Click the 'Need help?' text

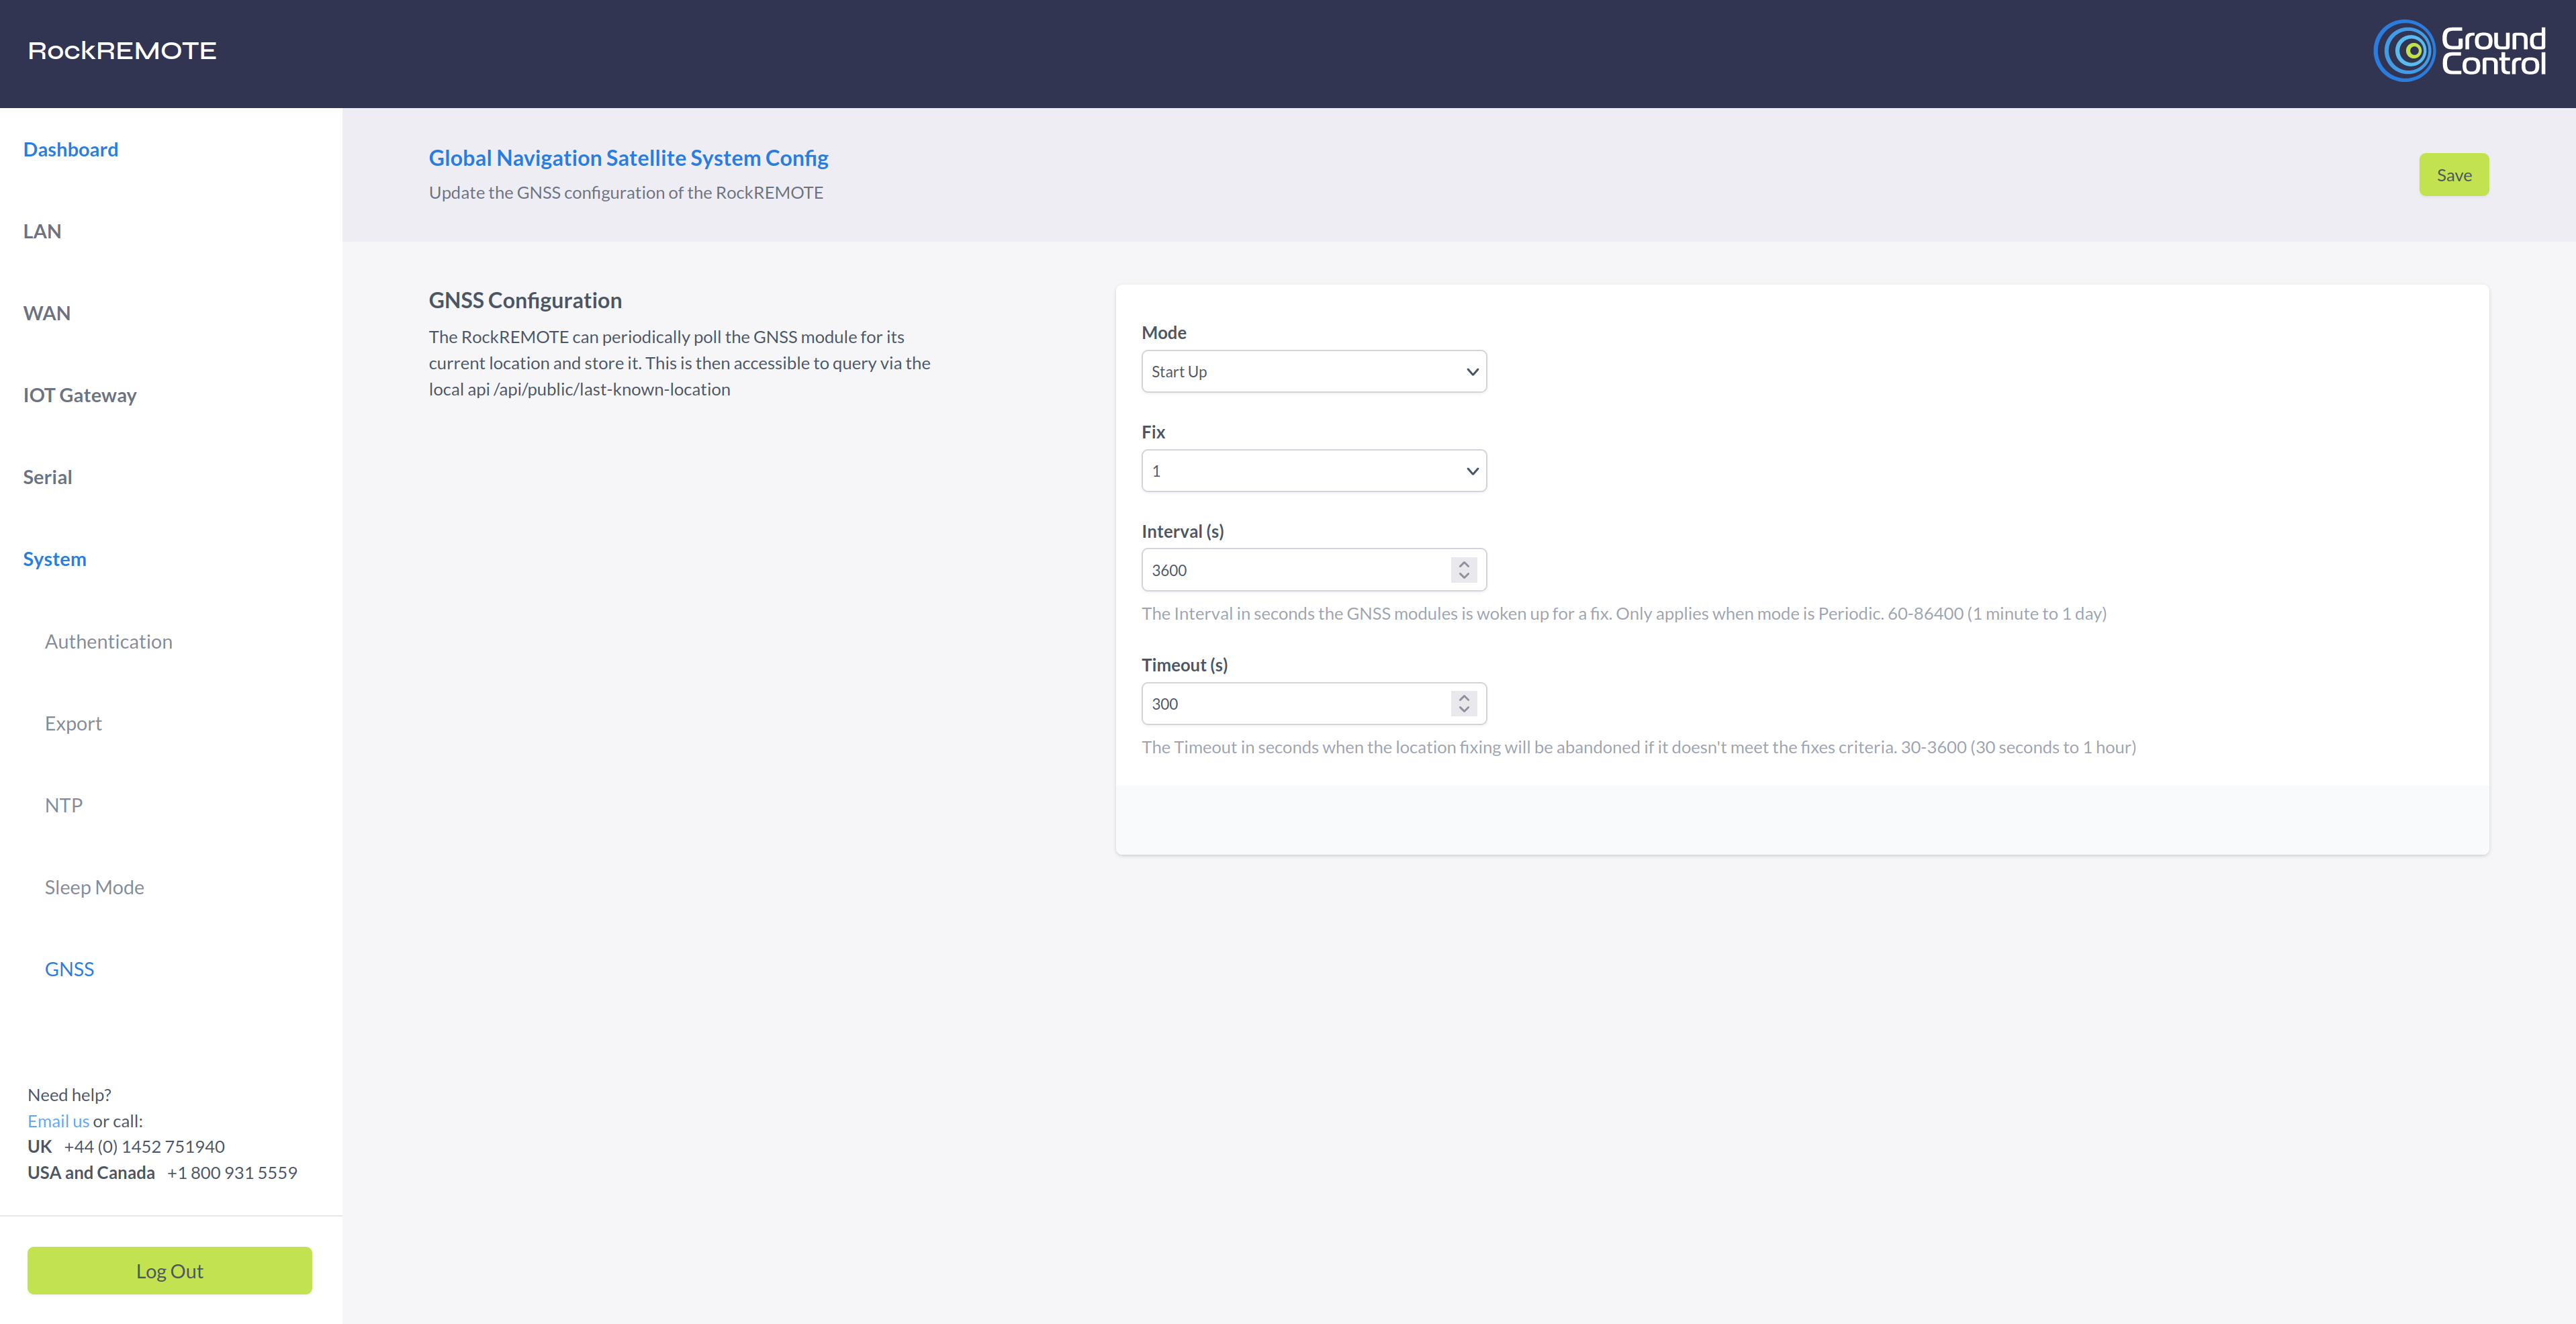(x=69, y=1095)
